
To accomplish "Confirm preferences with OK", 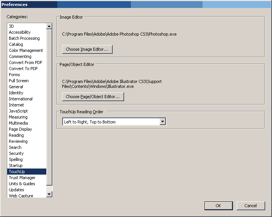I will (x=219, y=206).
